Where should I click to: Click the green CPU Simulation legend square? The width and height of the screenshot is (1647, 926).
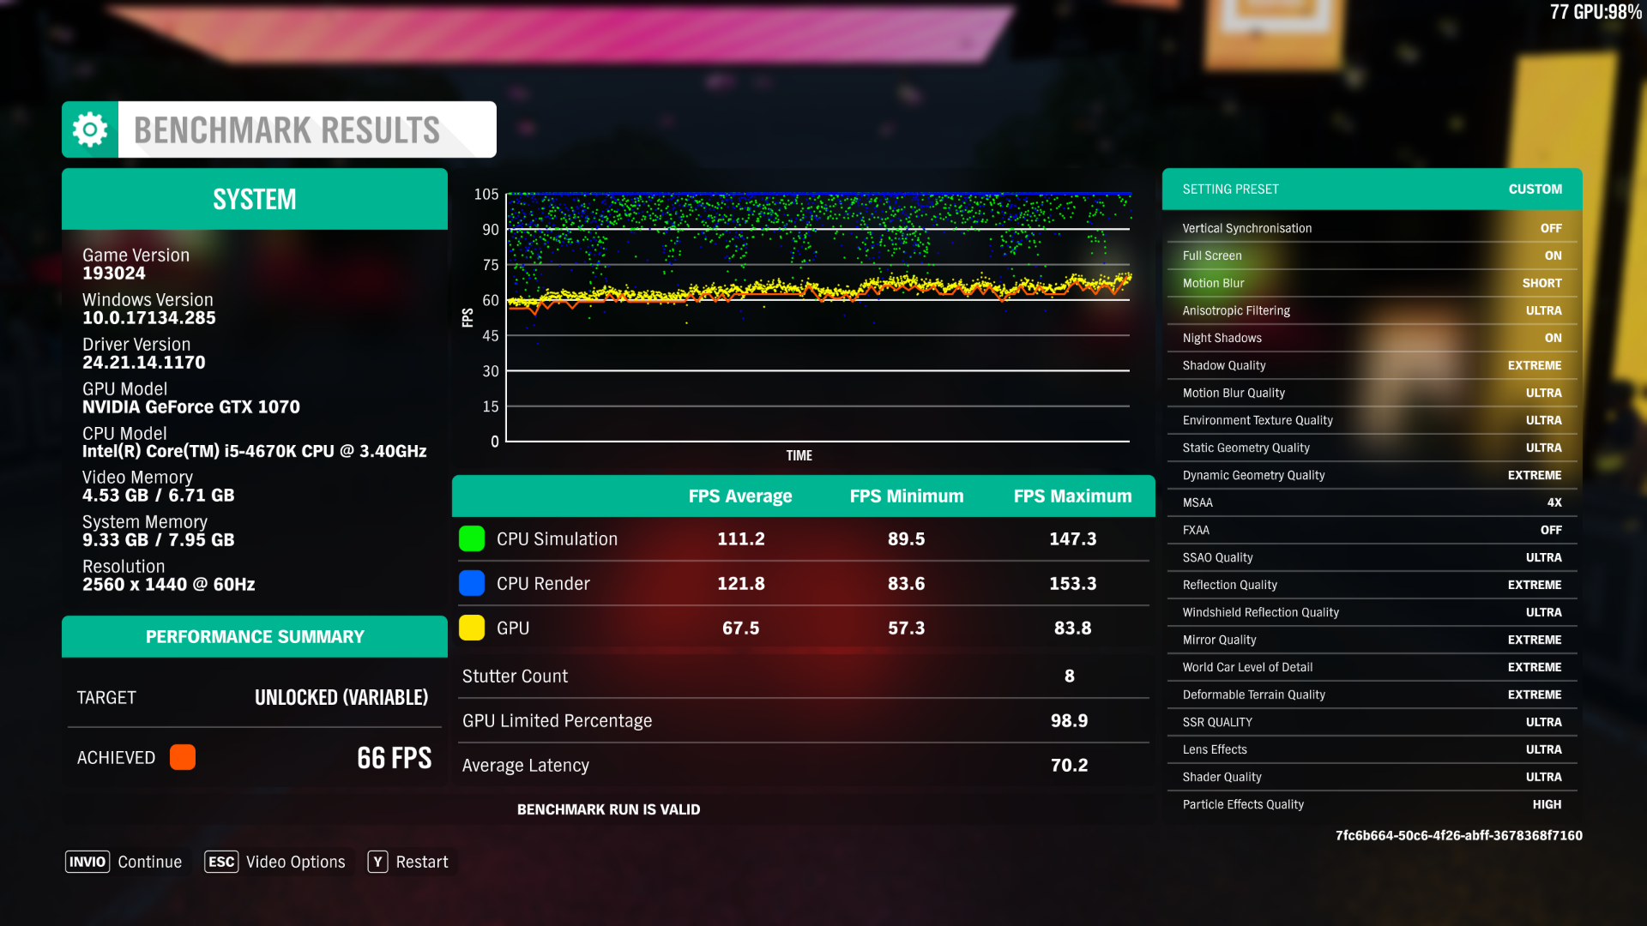pos(472,538)
